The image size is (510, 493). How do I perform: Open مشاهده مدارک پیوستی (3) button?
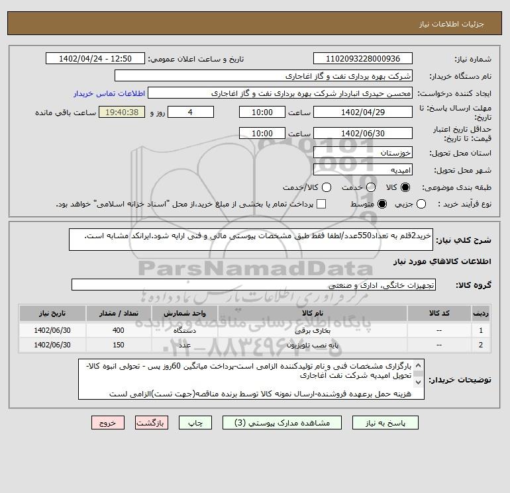282,423
